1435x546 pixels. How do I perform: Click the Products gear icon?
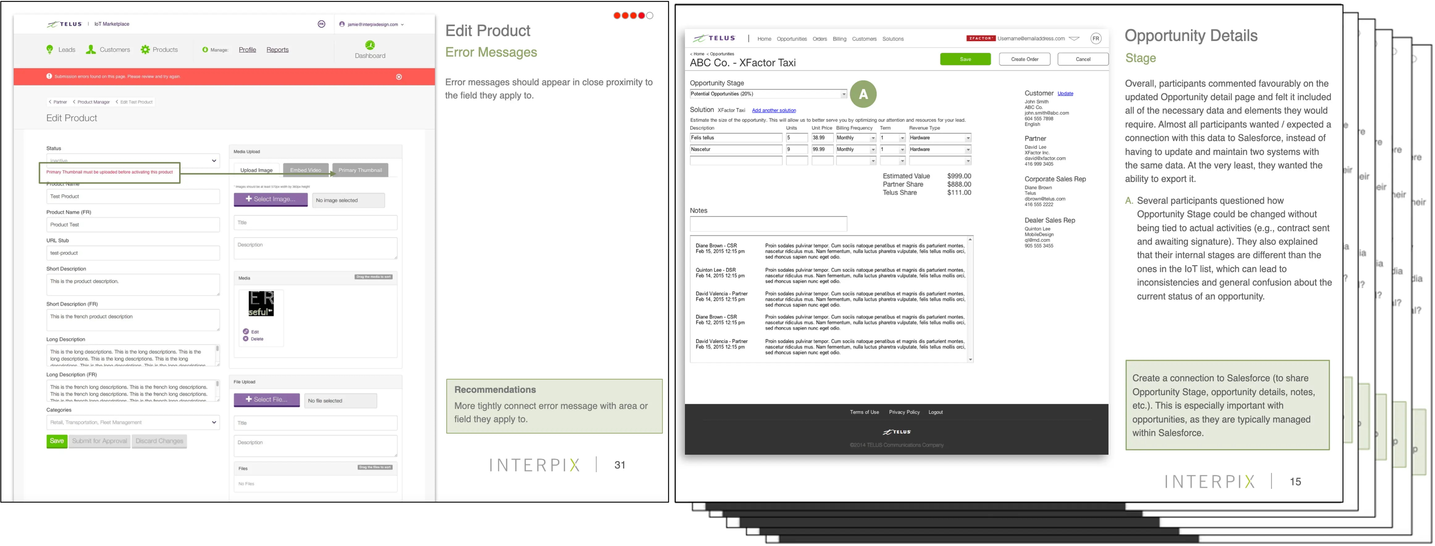pos(145,49)
